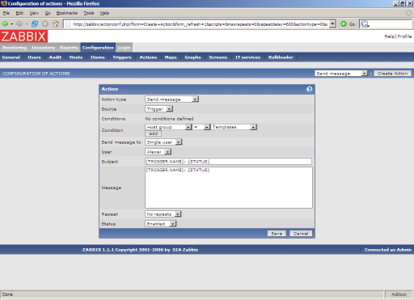Save the action with Save button
The image size is (414, 300).
click(277, 234)
